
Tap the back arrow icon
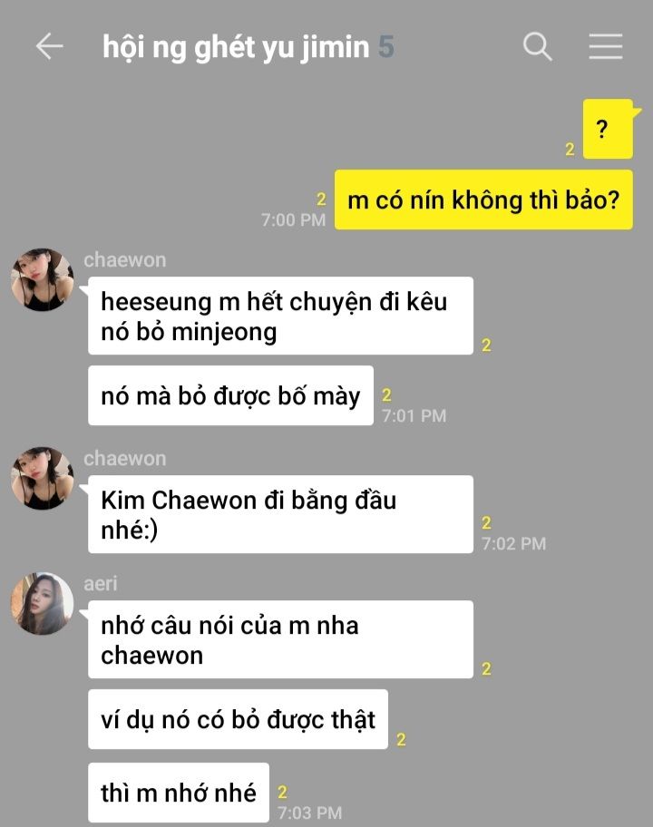(50, 46)
